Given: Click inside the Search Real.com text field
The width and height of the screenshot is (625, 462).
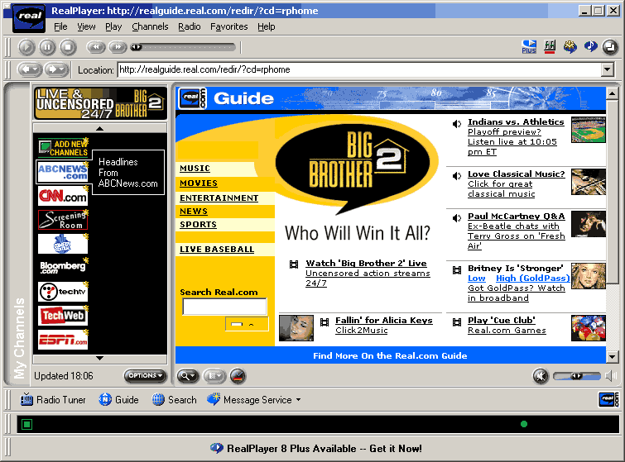Looking at the screenshot, I should [x=224, y=307].
